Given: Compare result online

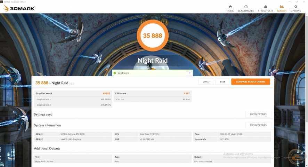Looking at the screenshot, I should click(x=250, y=82).
